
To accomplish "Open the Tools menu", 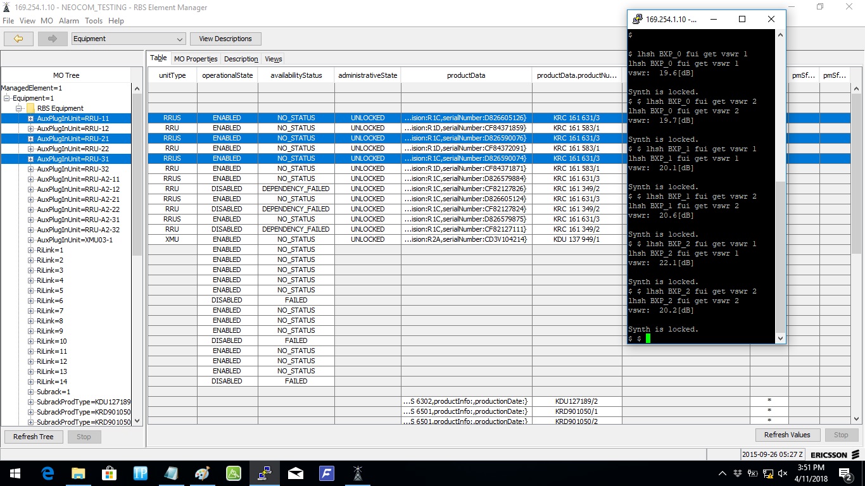I will point(94,21).
